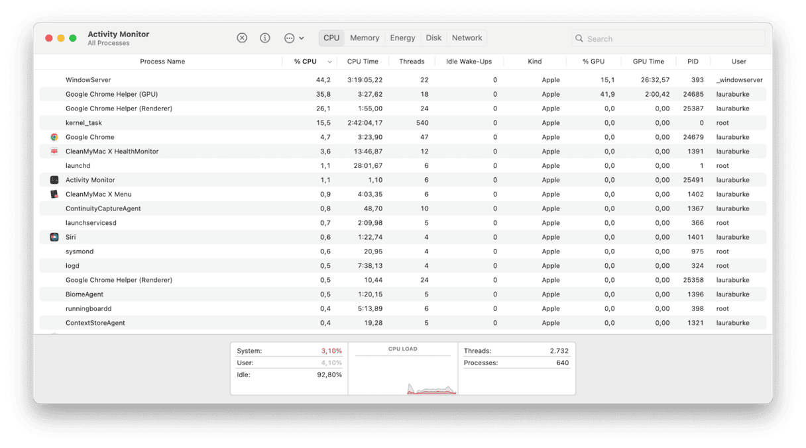Sort processes by the PID column
The width and height of the screenshot is (806, 448).
pos(693,61)
